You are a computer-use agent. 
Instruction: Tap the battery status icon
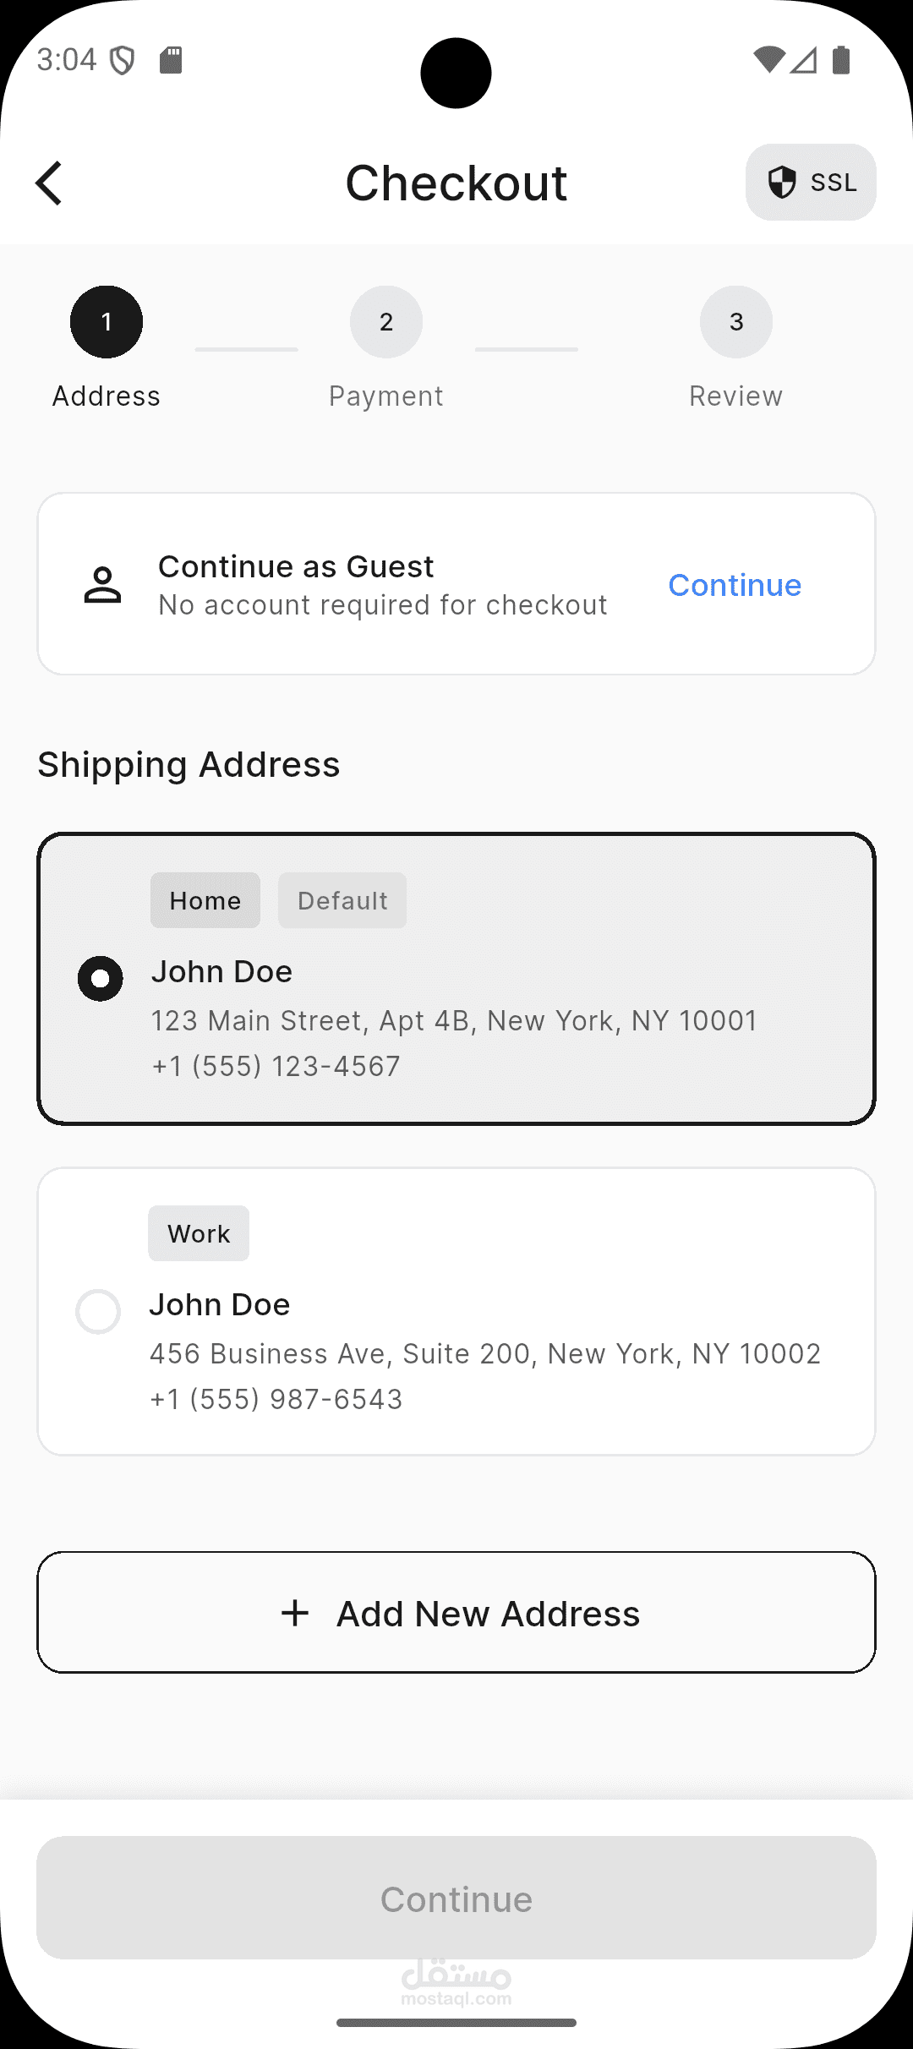[x=841, y=60]
